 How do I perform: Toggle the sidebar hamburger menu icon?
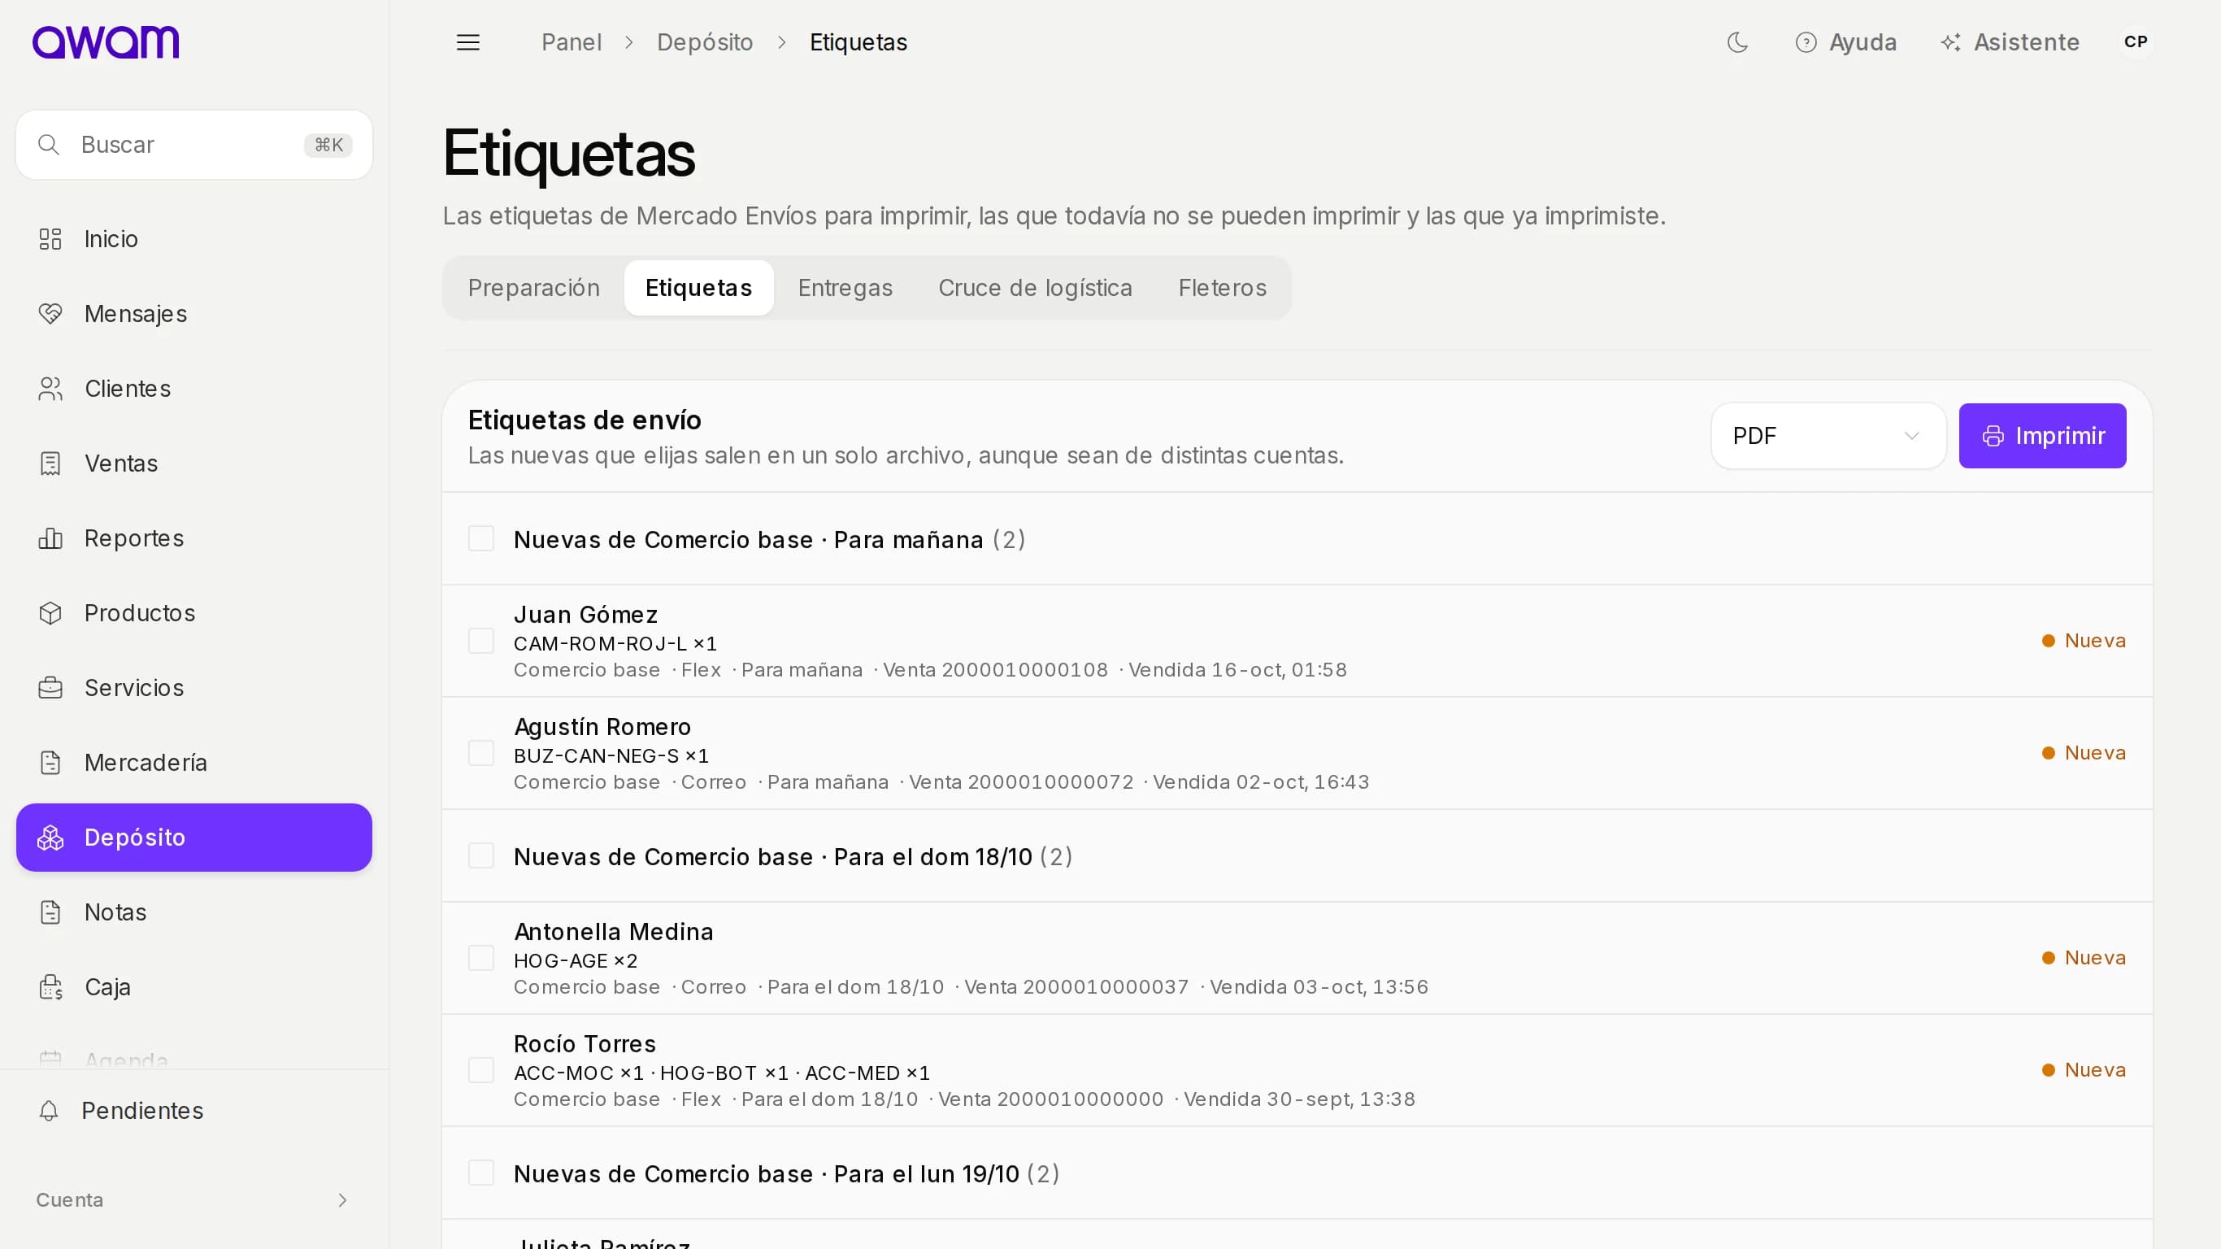(x=468, y=42)
